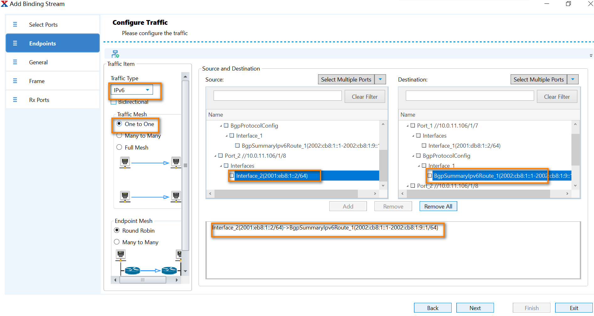Click Traffic Item scroll-up arrow
Image resolution: width=594 pixels, height=316 pixels.
coord(185,76)
